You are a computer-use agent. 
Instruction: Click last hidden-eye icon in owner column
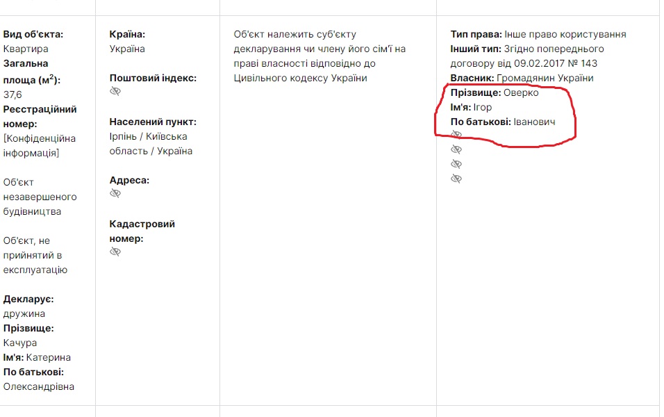point(456,179)
